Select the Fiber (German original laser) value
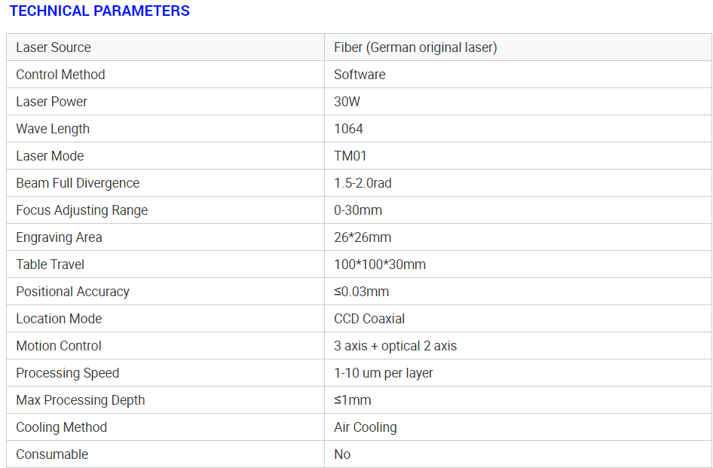 (415, 47)
